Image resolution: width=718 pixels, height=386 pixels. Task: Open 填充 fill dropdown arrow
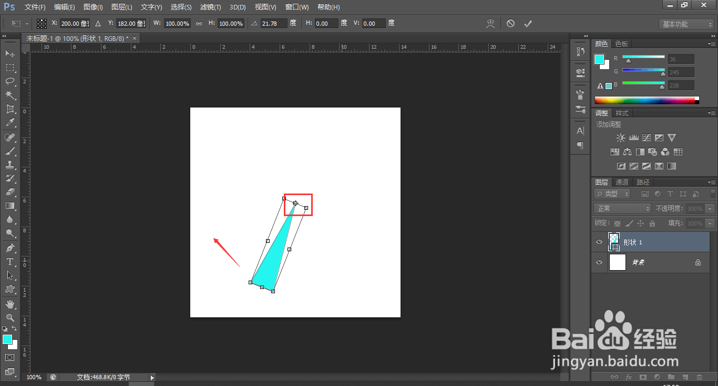coord(710,223)
